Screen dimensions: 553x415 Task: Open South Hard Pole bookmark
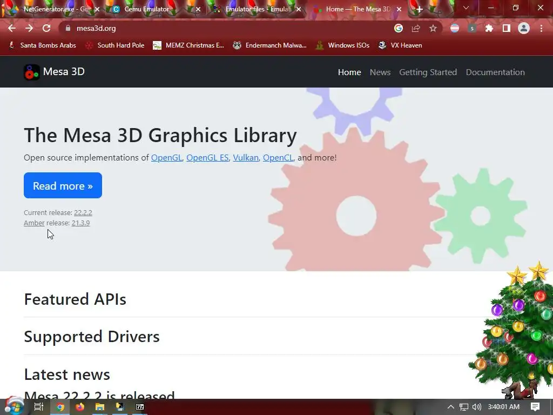pos(116,45)
